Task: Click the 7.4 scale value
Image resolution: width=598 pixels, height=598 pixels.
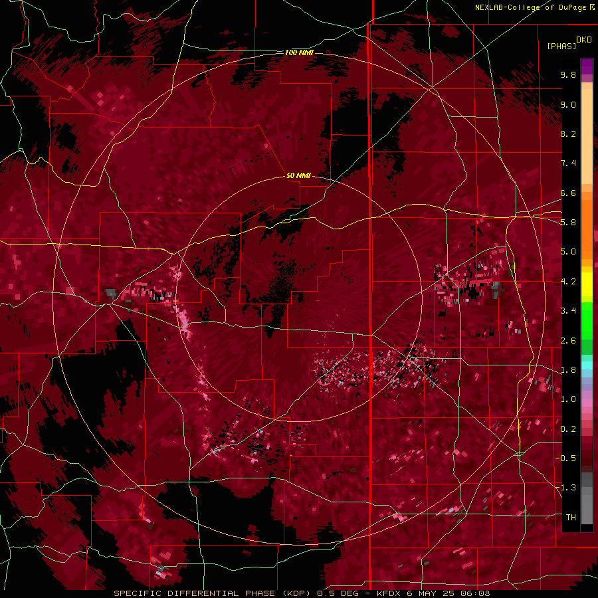Action: pyautogui.click(x=568, y=163)
